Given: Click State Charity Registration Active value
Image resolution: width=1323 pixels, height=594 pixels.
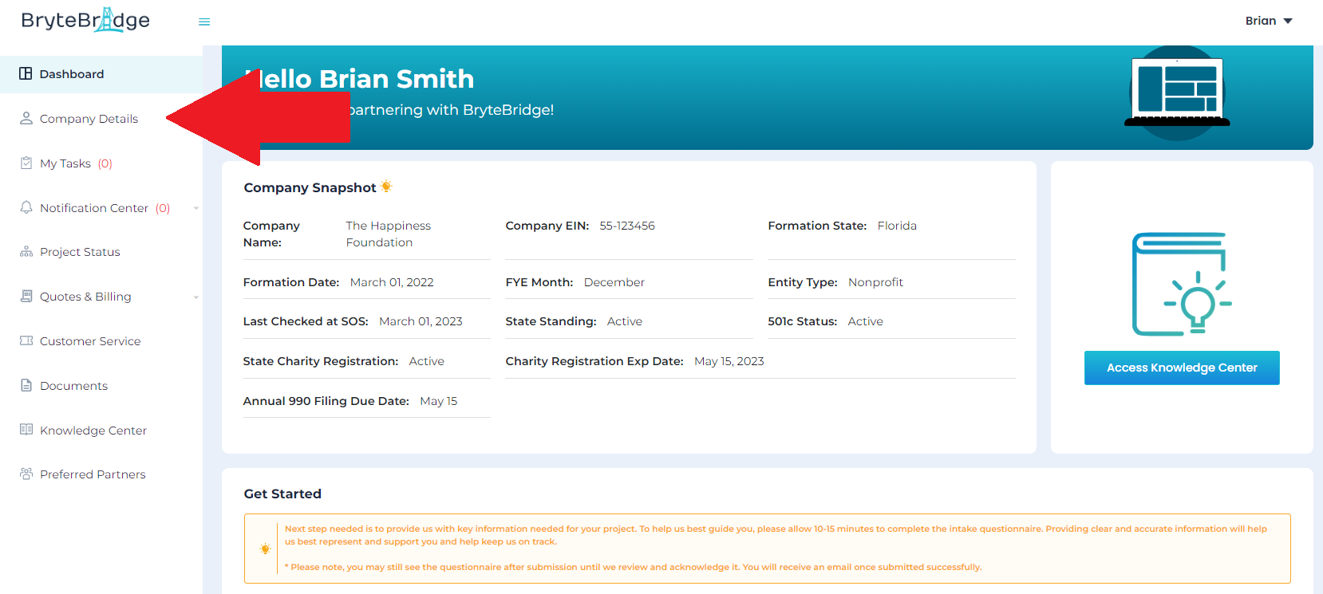Looking at the screenshot, I should 426,361.
